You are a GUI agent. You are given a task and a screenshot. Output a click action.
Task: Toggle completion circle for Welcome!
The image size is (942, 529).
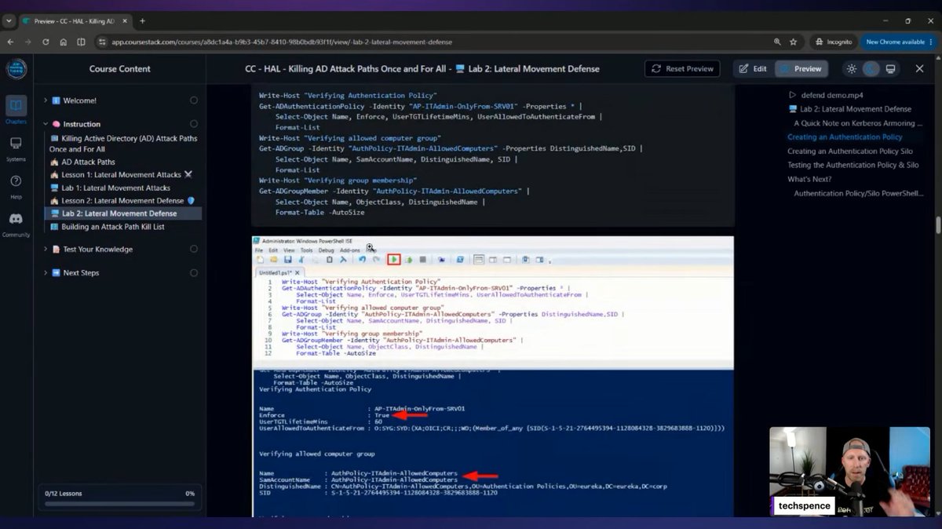(194, 100)
